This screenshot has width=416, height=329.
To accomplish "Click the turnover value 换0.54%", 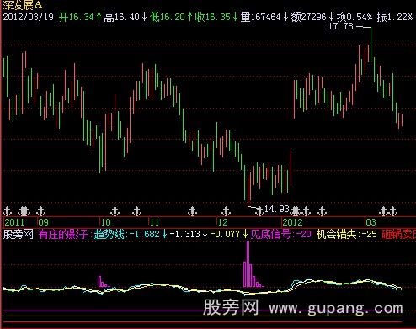I will [x=354, y=17].
